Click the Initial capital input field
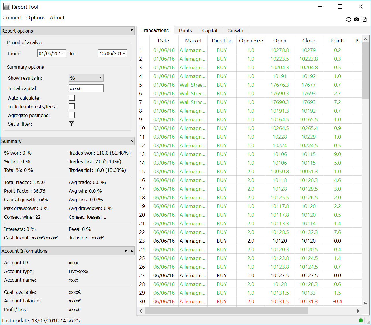 86,88
